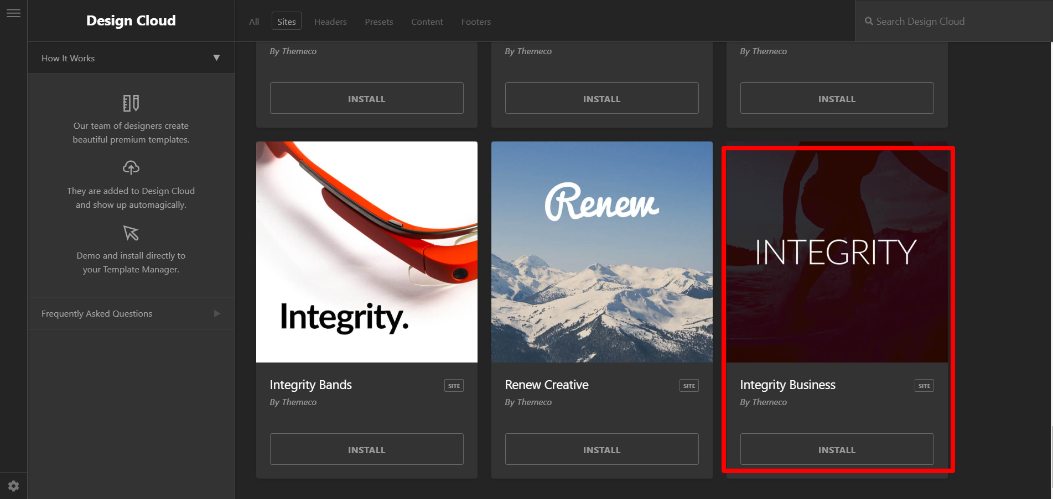Click the SITE badge on Integrity Business
Viewport: 1053px width, 499px height.
tap(924, 386)
